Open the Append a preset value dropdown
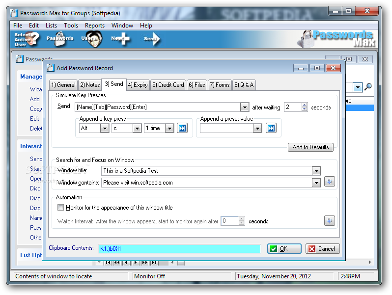Viewport: 392px width, 295px height. pyautogui.click(x=257, y=129)
